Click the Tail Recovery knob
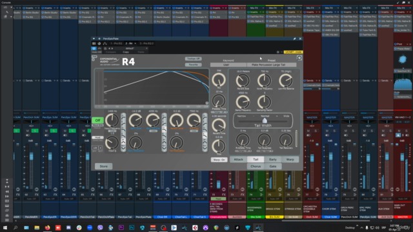Image resolution: width=413 pixels, height=232 pixels. click(x=286, y=140)
